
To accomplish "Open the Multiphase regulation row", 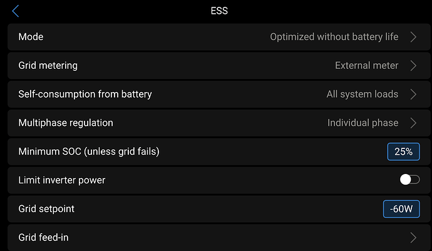I will click(x=66, y=123).
